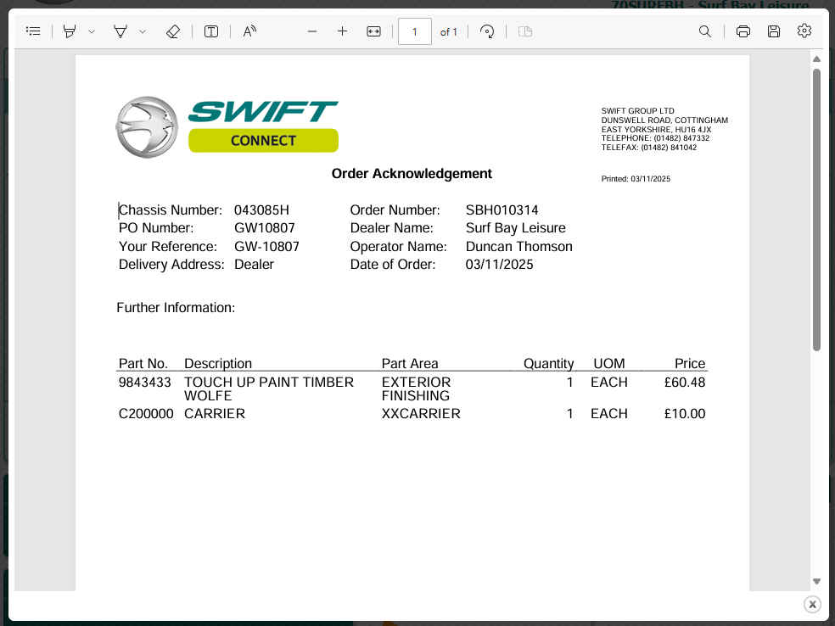Click the page number input field
The width and height of the screenshot is (835, 626).
pos(415,31)
